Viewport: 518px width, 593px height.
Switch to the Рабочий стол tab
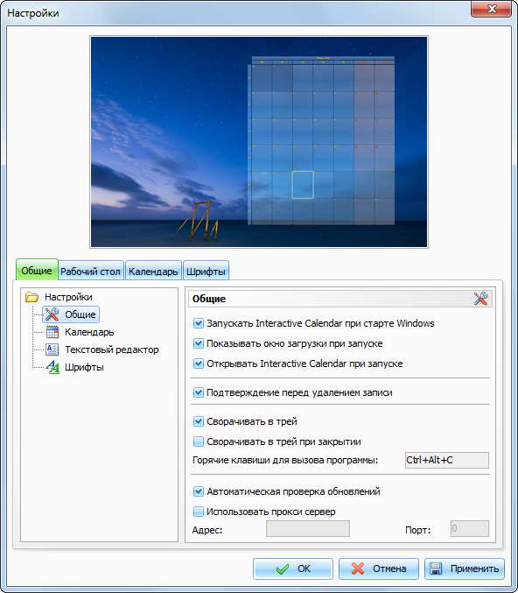[91, 272]
